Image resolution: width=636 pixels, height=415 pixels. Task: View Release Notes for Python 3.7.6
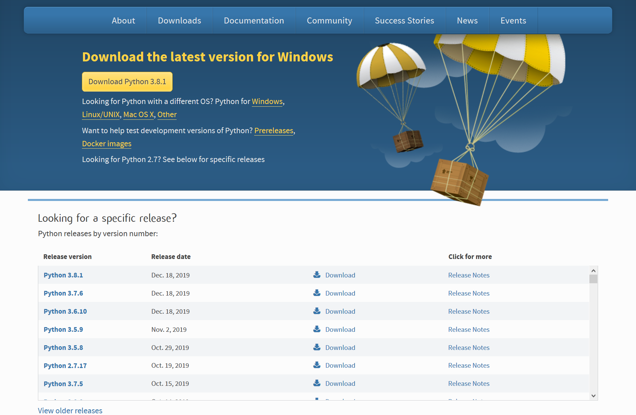469,293
